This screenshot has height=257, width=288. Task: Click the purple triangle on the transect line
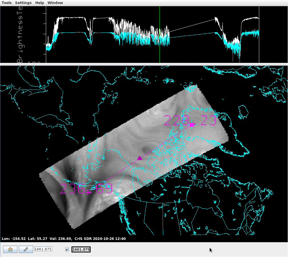coord(140,158)
